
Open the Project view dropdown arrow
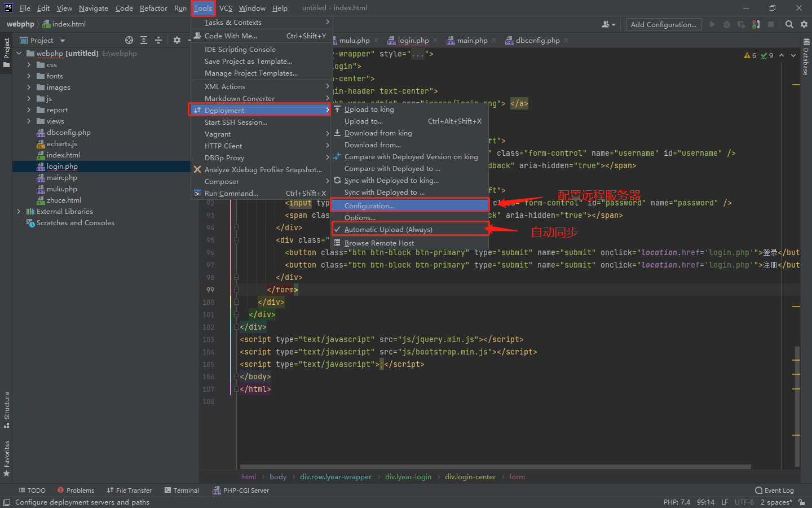[x=63, y=41]
